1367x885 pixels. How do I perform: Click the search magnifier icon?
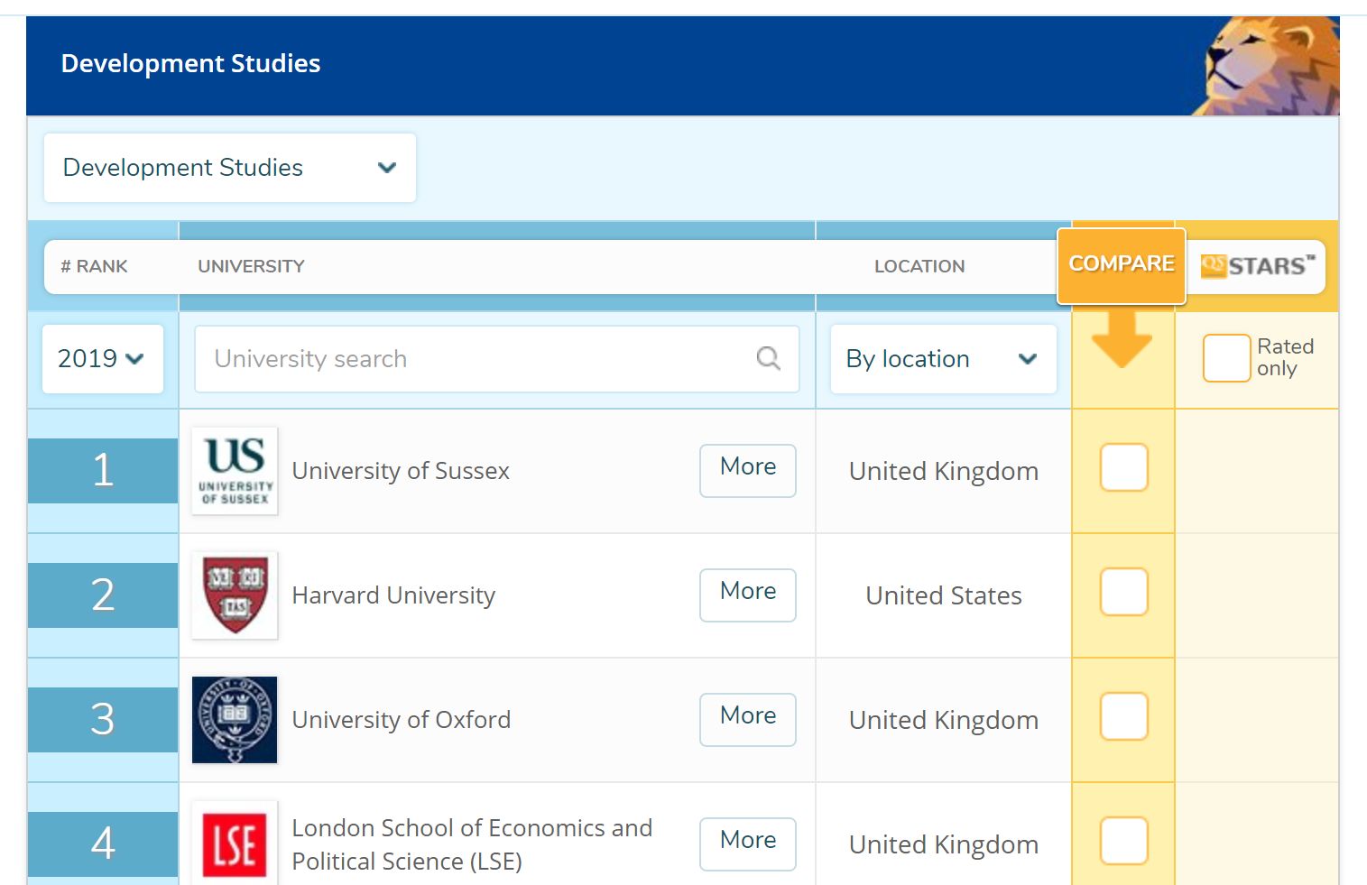click(x=768, y=358)
